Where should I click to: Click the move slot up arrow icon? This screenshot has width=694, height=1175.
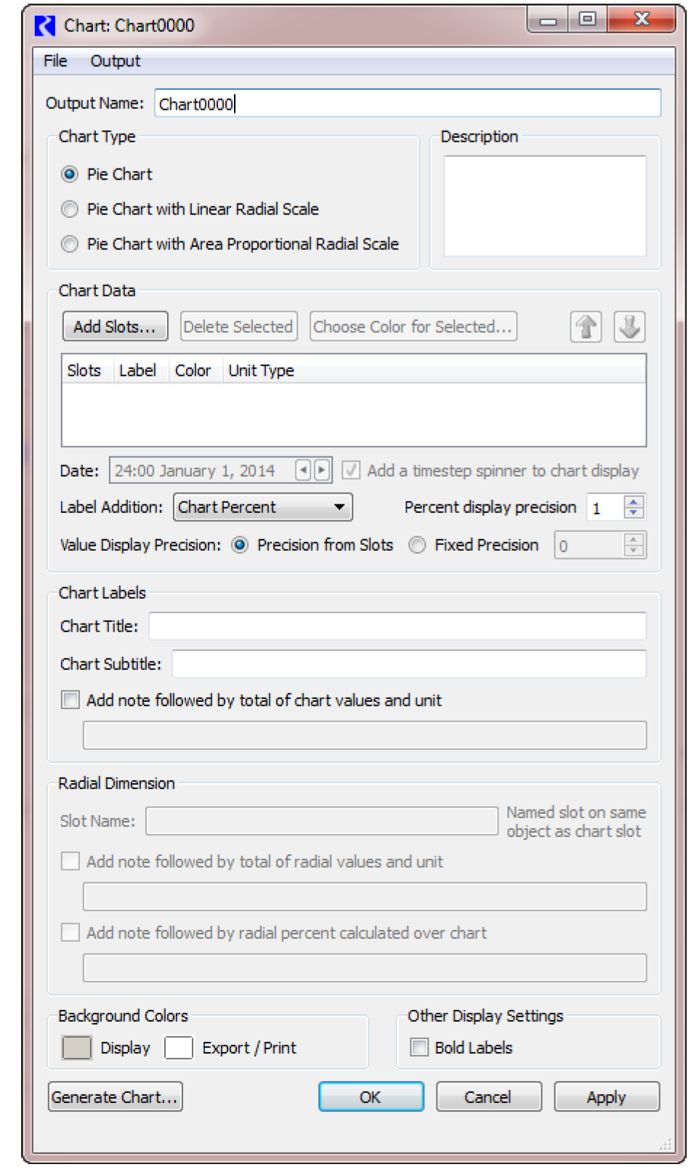586,327
